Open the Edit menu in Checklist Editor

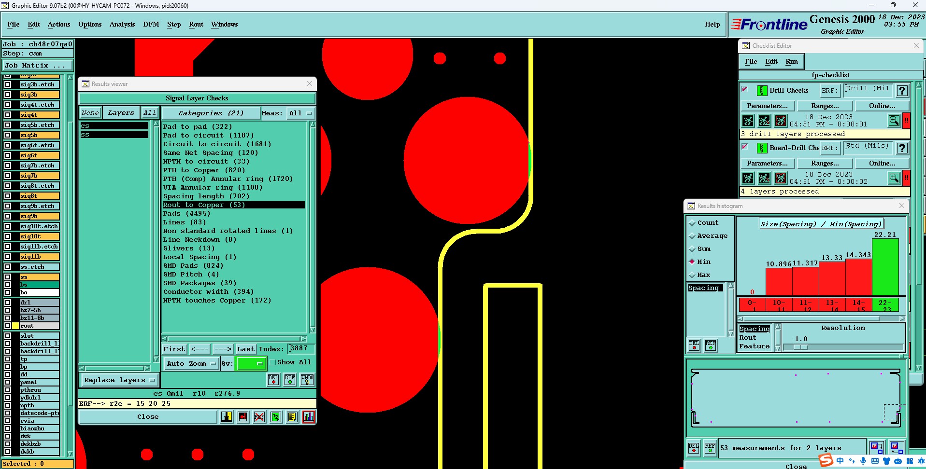pos(771,61)
